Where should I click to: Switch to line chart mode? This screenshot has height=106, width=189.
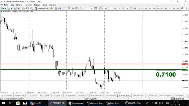click(x=73, y=8)
